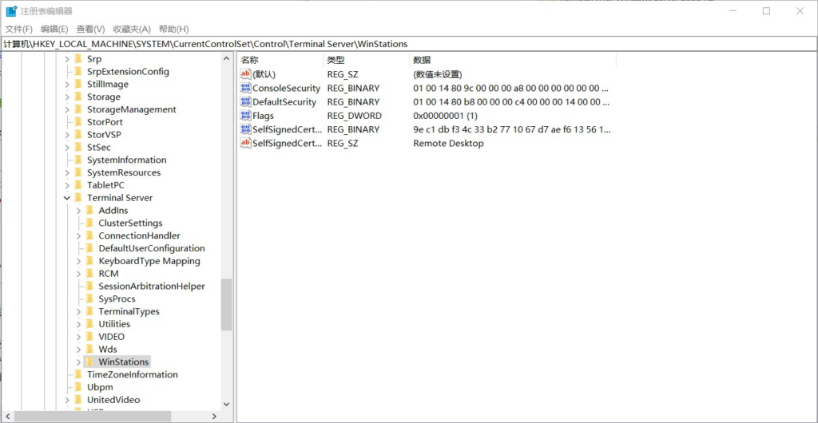Open the 编辑(E) menu

tap(55, 30)
